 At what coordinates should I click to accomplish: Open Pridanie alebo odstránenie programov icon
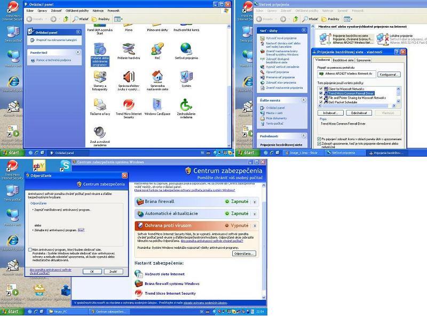100,54
